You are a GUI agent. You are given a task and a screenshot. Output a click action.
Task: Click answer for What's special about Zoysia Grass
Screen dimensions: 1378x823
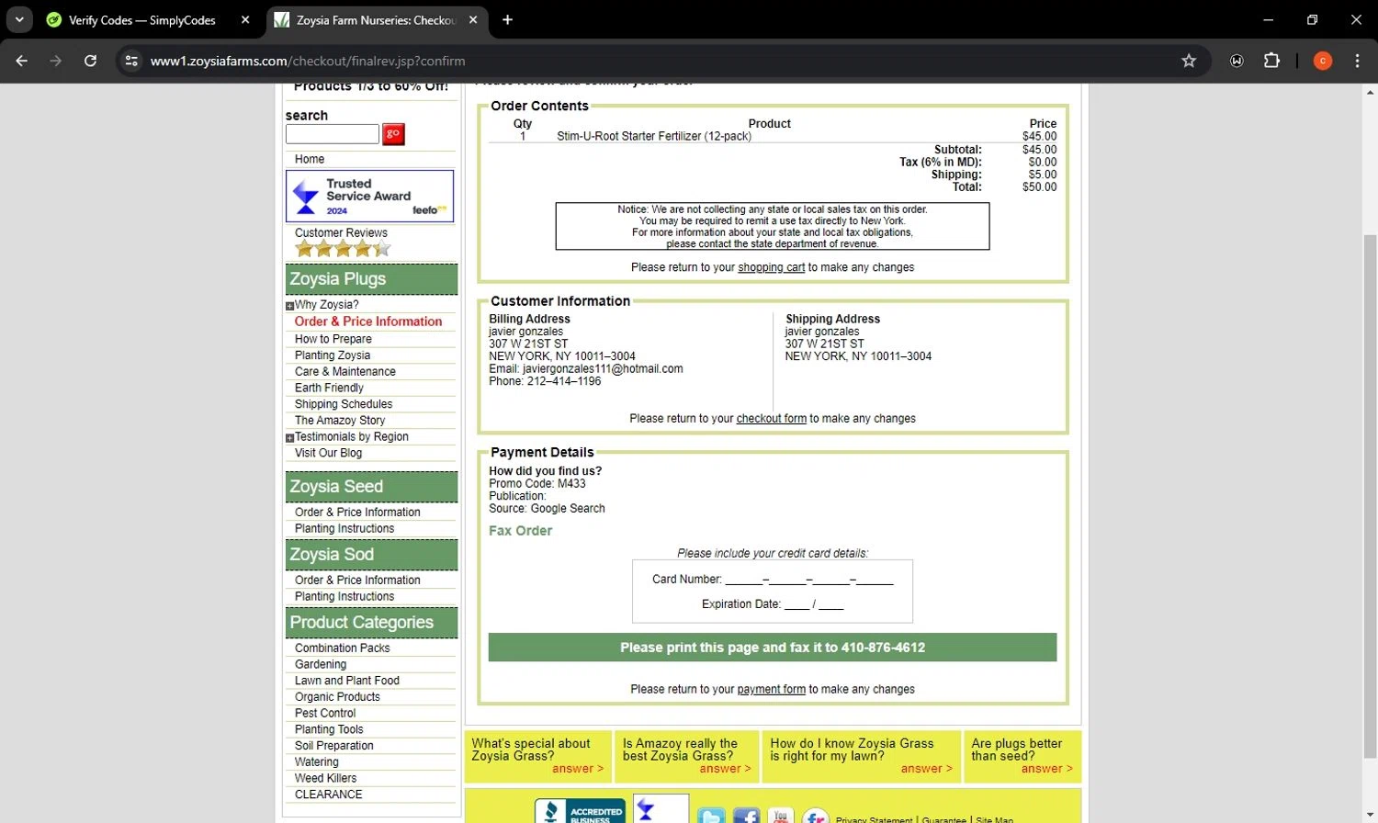pos(578,769)
